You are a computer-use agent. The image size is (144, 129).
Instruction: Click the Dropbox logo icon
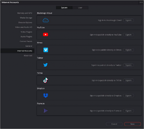[46, 96]
